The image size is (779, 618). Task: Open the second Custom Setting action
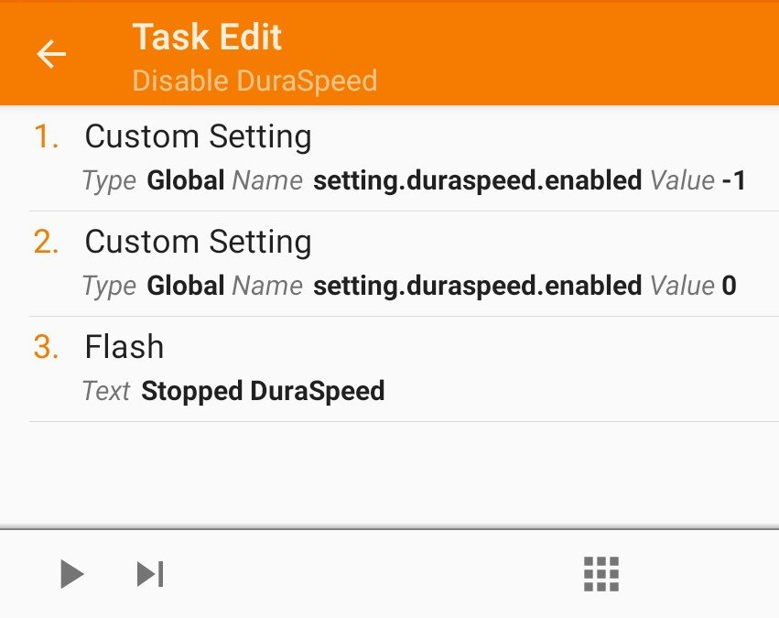(404, 264)
